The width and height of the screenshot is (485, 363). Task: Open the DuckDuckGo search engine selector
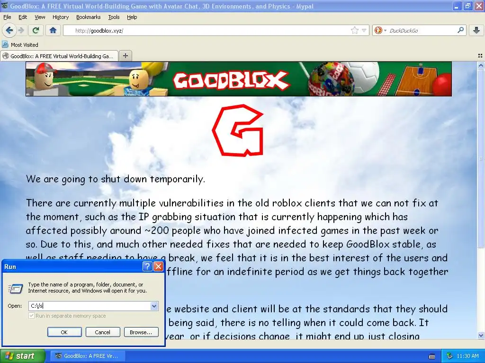click(380, 30)
